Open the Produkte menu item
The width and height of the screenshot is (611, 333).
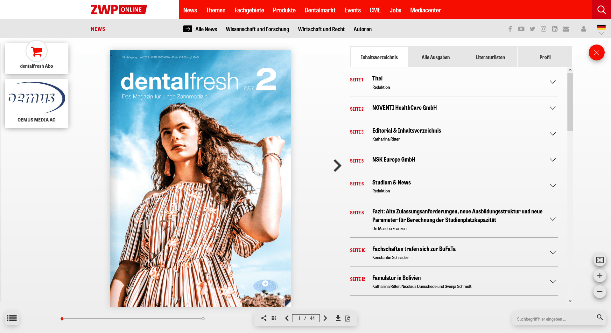click(284, 10)
